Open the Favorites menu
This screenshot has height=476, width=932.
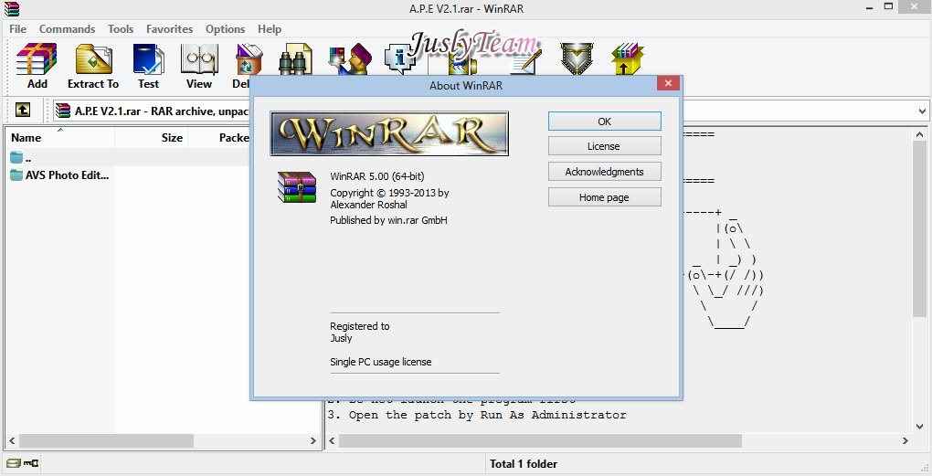click(x=169, y=29)
